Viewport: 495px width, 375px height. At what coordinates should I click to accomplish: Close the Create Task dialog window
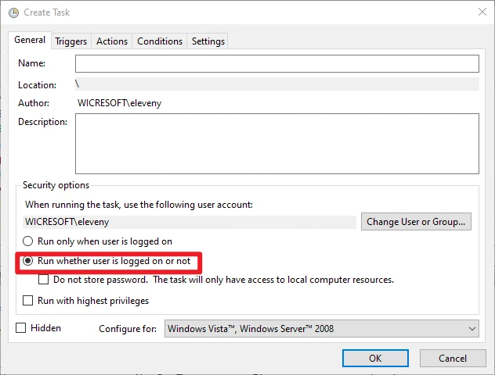(x=479, y=12)
